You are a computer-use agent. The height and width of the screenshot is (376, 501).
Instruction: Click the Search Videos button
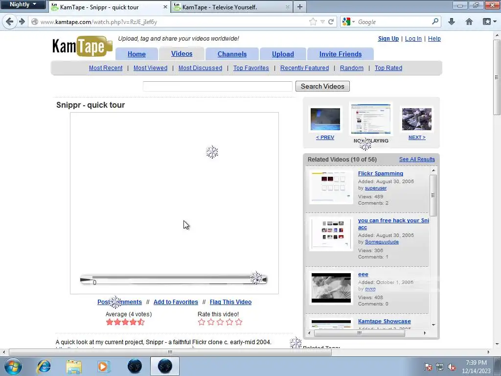[x=322, y=86]
